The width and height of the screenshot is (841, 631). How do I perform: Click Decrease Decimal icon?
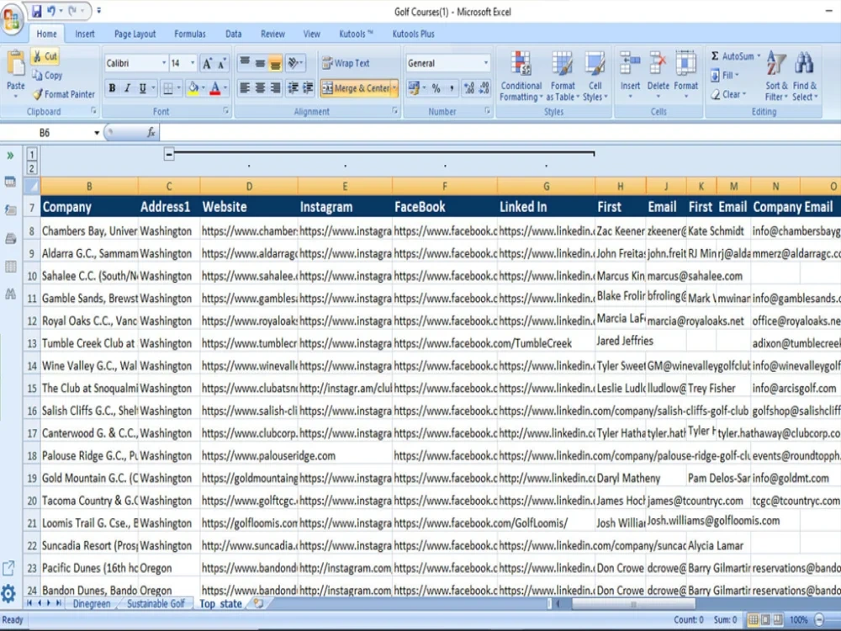tap(484, 88)
